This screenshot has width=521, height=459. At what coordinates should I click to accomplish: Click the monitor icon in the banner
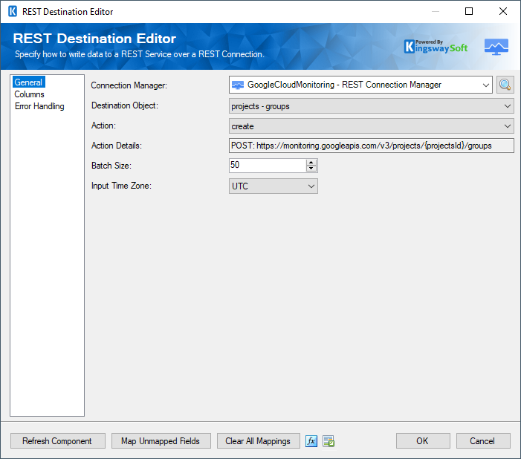pyautogui.click(x=496, y=47)
